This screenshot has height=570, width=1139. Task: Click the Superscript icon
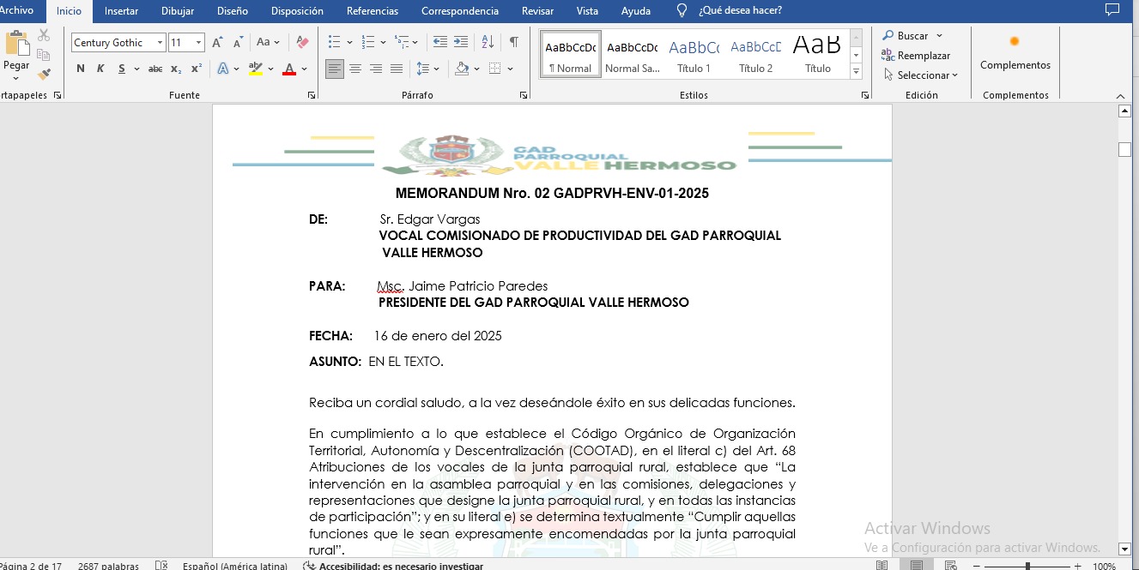(197, 69)
